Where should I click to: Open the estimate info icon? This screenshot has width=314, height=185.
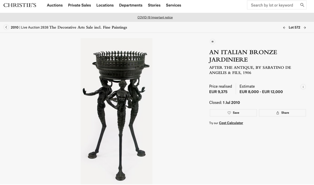click(303, 87)
